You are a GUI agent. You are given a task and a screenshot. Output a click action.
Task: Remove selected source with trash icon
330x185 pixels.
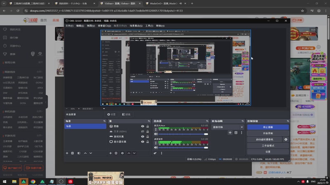[x=116, y=153]
